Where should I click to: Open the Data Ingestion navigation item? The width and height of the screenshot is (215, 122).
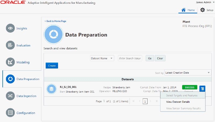click(26, 96)
